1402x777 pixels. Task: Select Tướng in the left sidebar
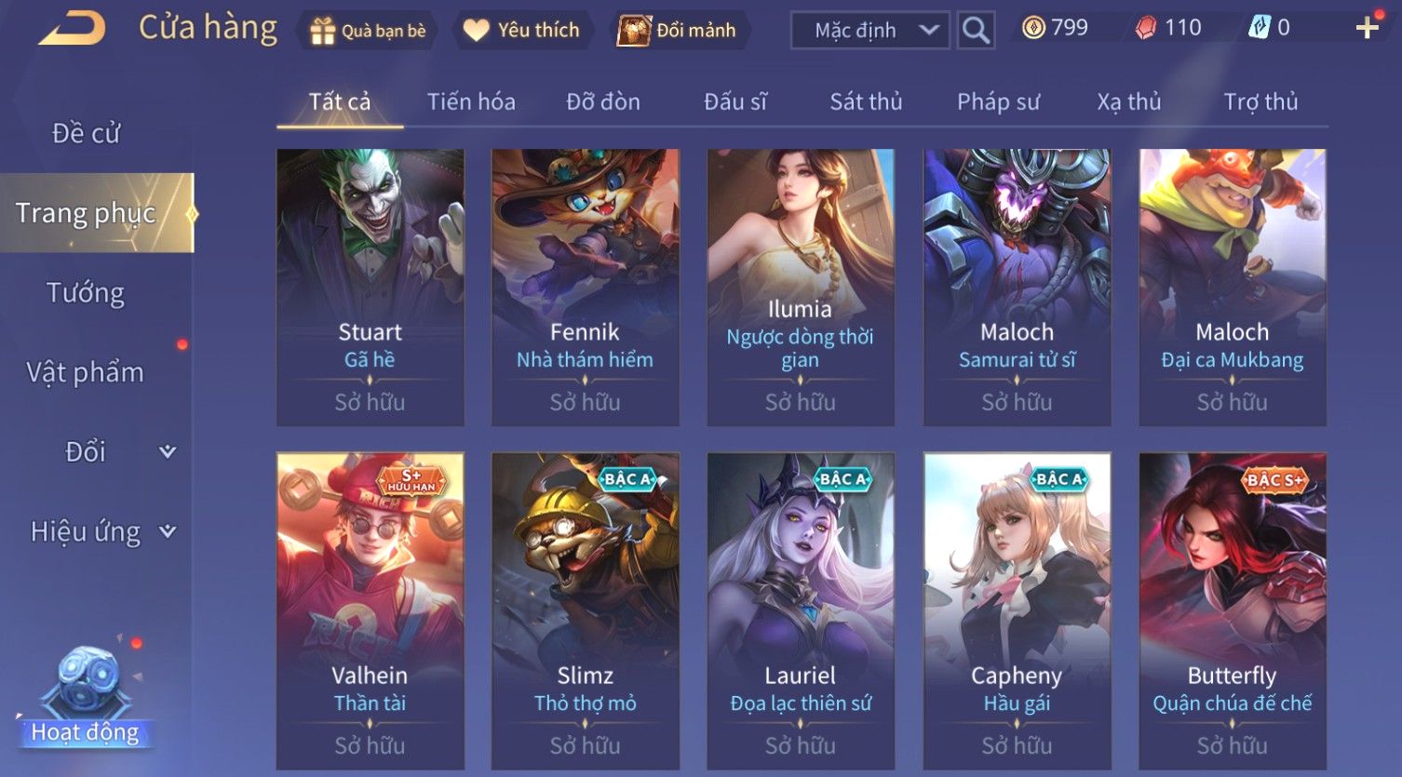click(86, 293)
